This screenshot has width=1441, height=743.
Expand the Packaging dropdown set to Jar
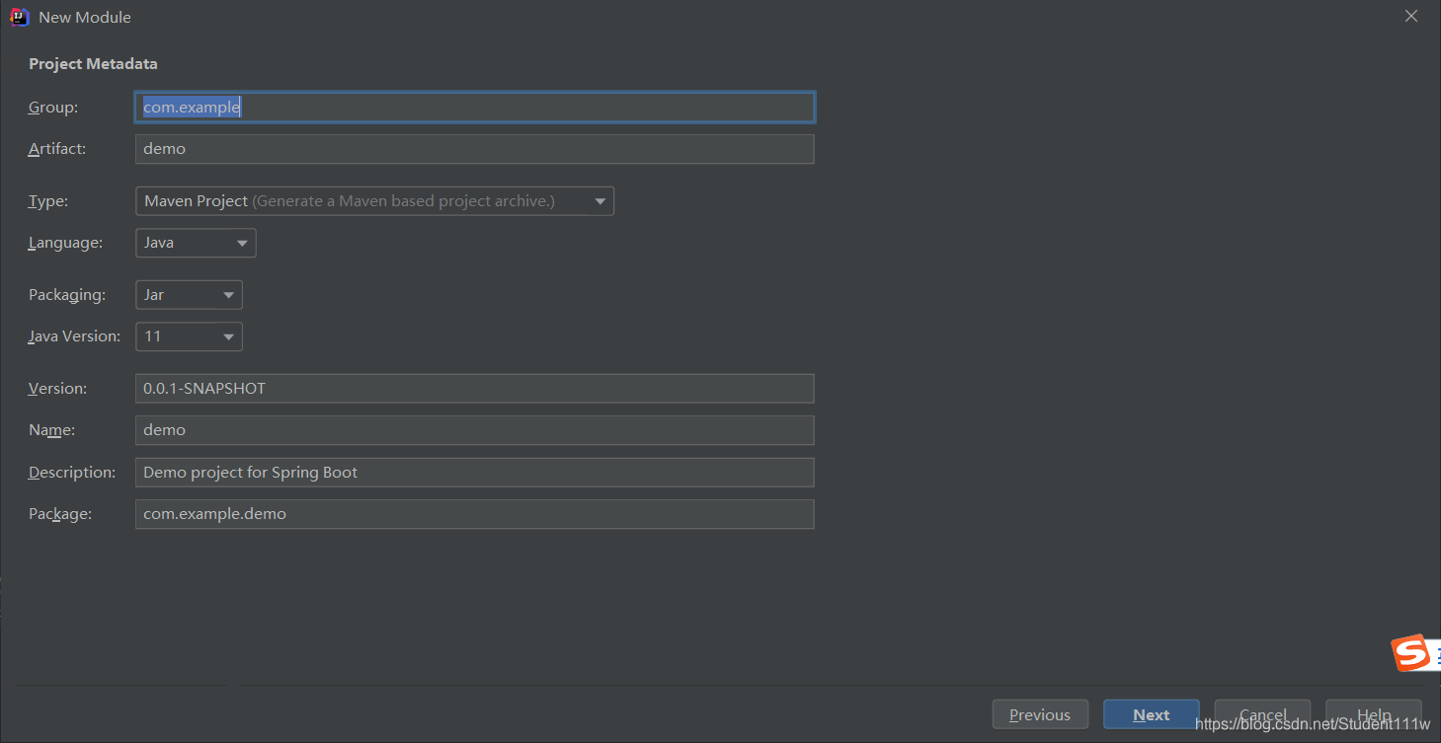pos(189,295)
